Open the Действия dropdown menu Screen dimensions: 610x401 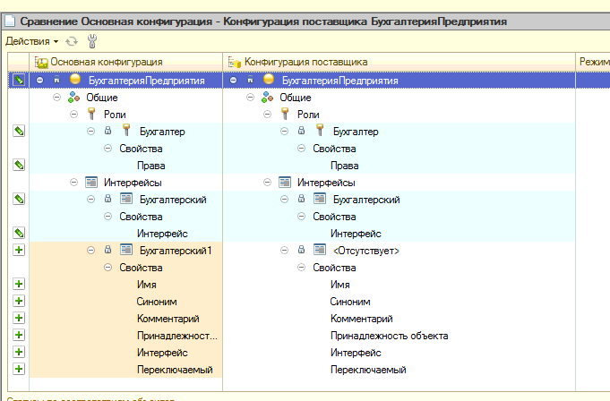[x=31, y=41]
